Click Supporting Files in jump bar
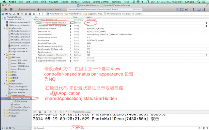 click(x=93, y=14)
